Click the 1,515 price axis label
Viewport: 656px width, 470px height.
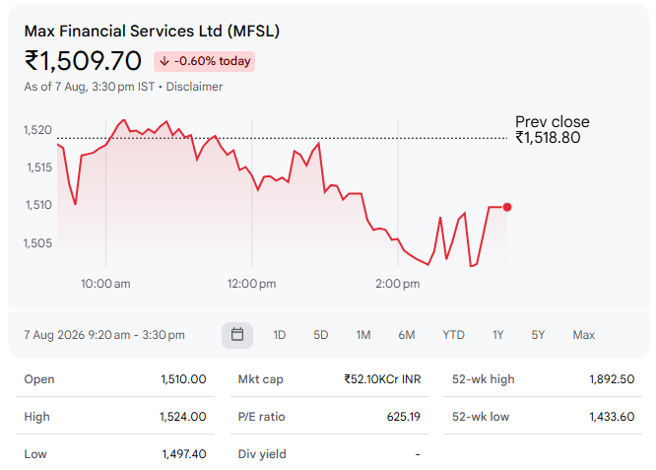pos(39,168)
